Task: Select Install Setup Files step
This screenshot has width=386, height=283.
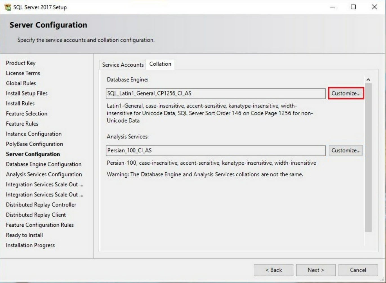Action: pyautogui.click(x=27, y=93)
